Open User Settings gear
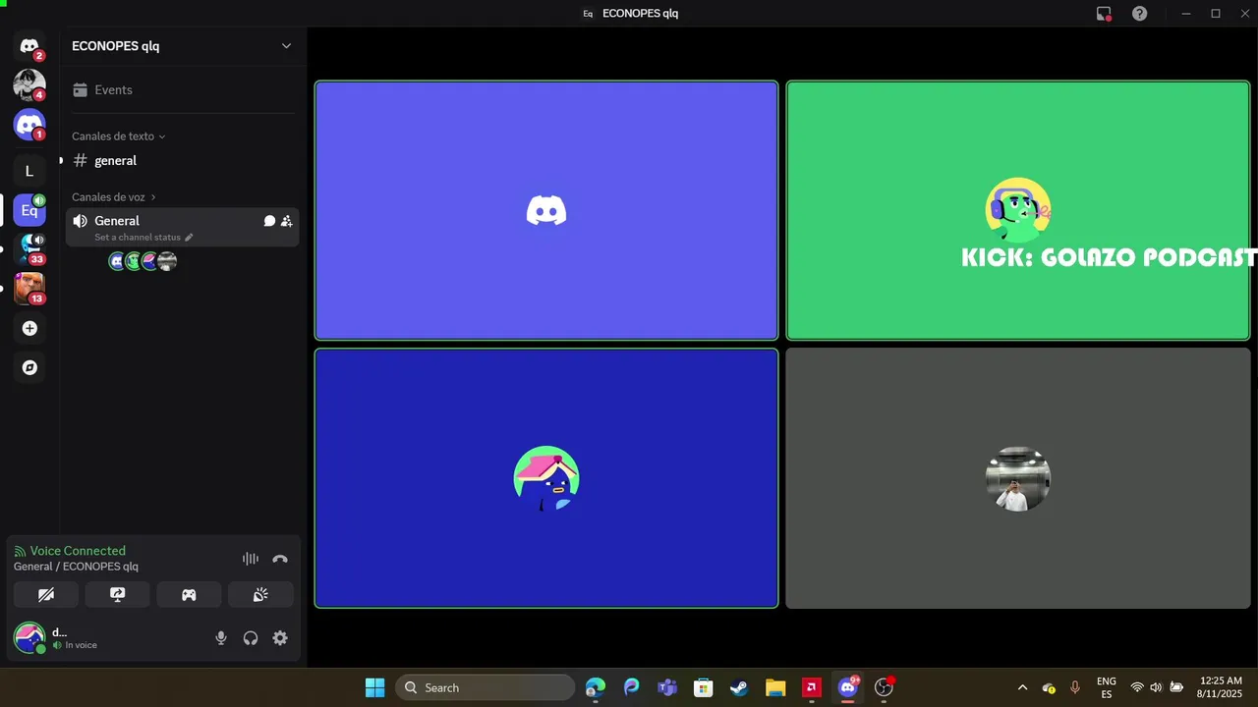 tap(280, 638)
